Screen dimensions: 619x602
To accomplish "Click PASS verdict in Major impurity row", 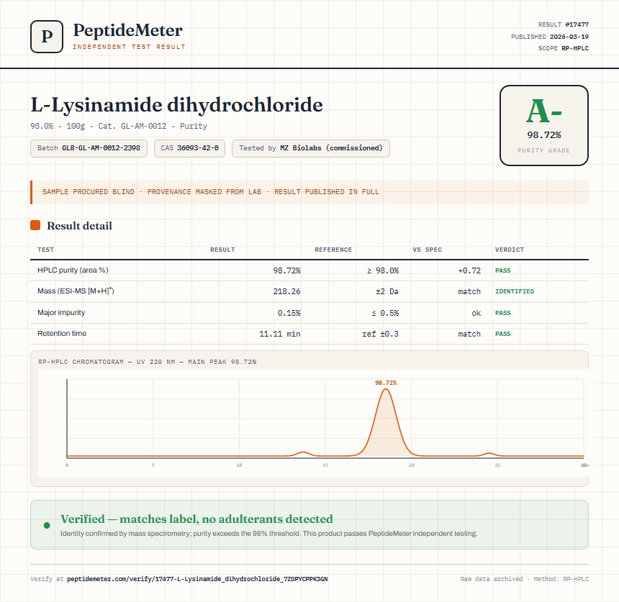I will 502,313.
